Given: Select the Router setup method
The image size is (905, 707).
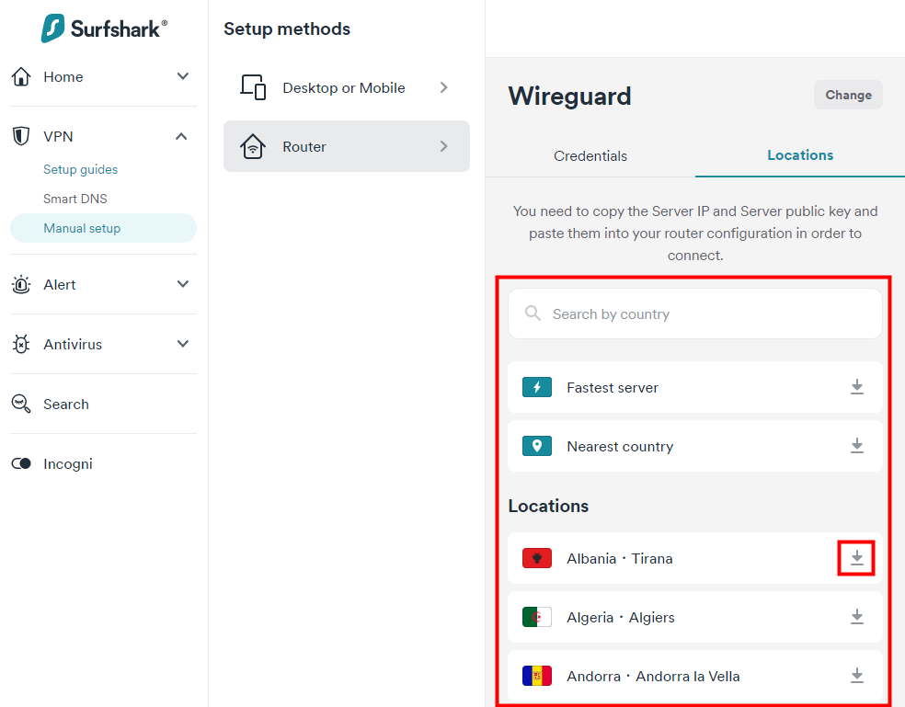Looking at the screenshot, I should click(347, 146).
